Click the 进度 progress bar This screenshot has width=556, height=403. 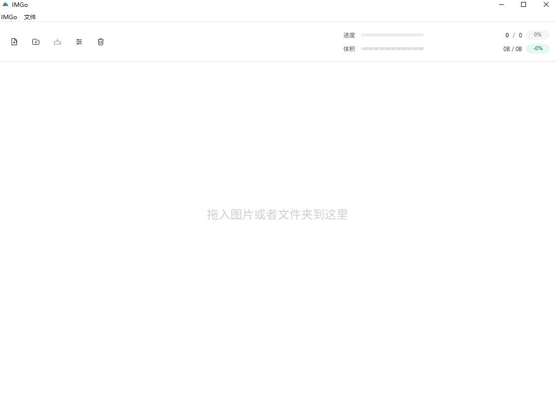click(392, 35)
